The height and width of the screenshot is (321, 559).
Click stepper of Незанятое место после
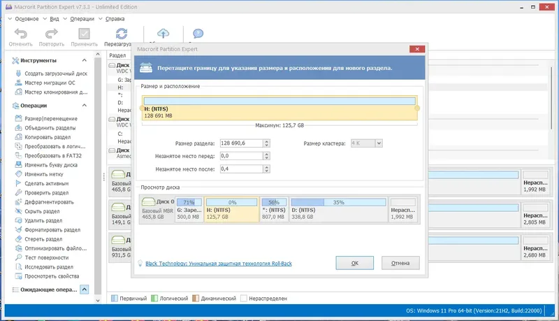266,169
